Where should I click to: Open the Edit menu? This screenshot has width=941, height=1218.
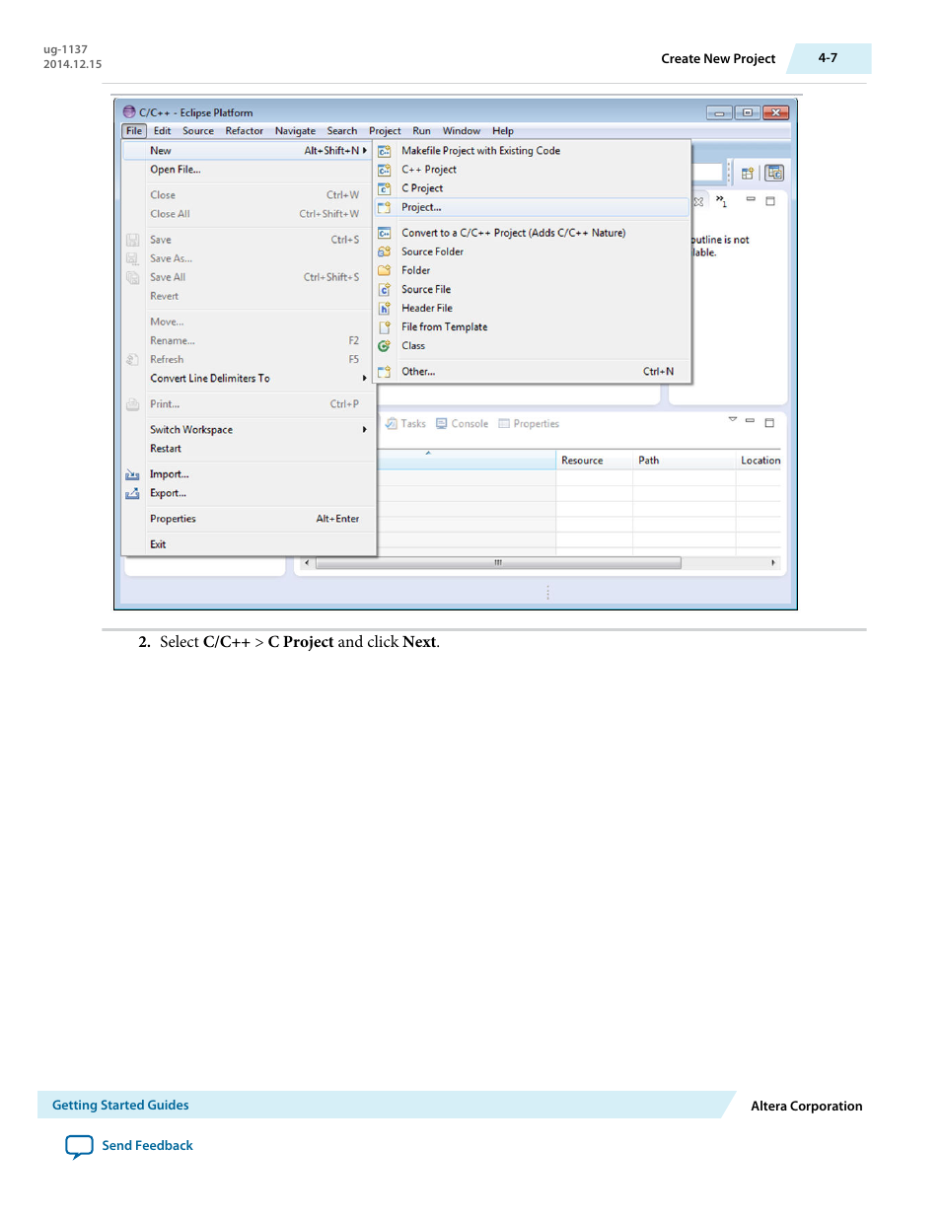pos(163,131)
